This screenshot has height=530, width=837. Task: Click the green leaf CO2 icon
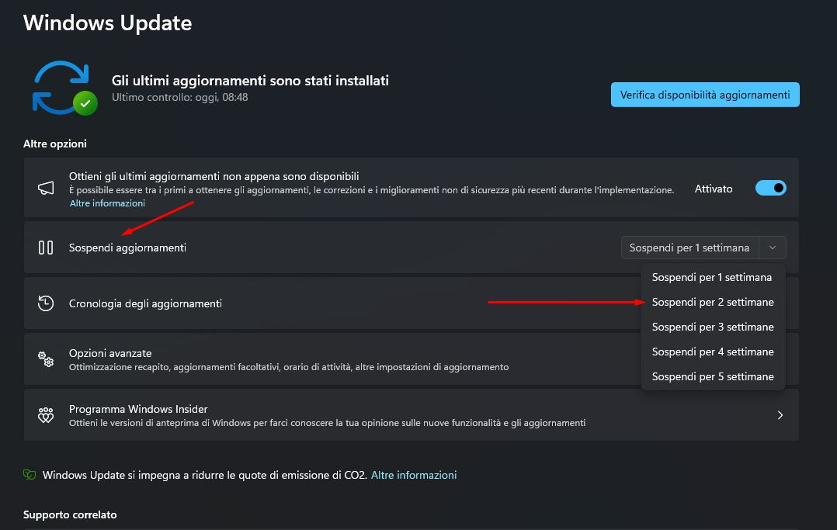pos(30,475)
